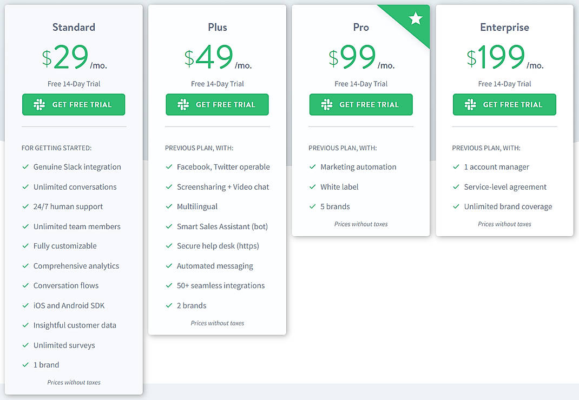Viewport: 579px width, 400px height.
Task: Click checkmark beside Conversation flows
Action: pos(25,285)
